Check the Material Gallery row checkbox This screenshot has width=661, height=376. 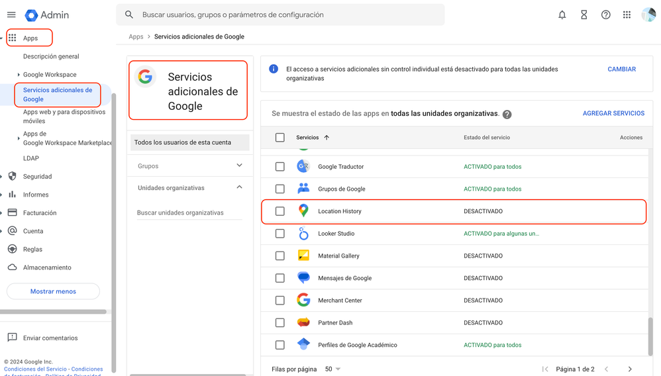click(280, 256)
